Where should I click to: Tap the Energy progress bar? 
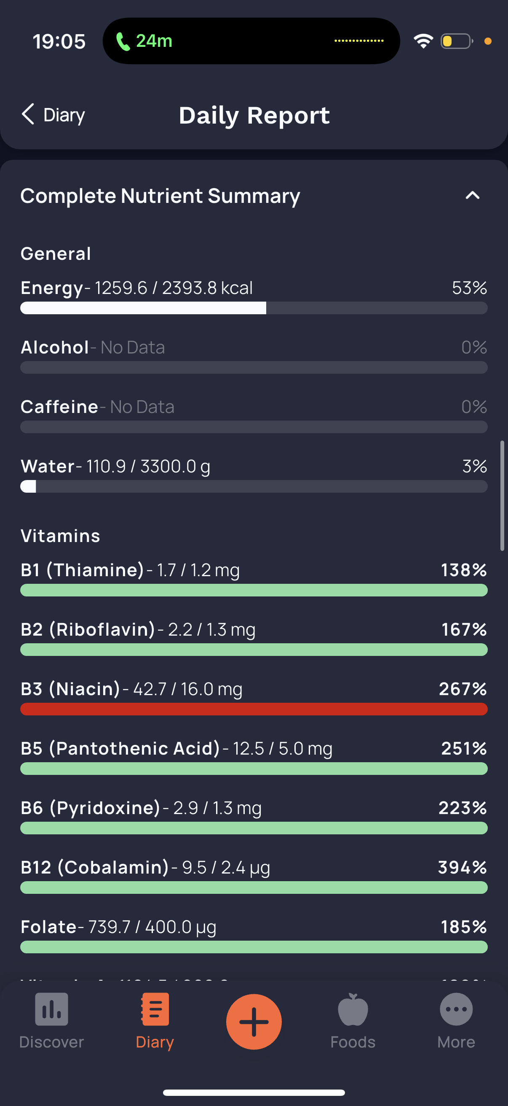click(254, 308)
